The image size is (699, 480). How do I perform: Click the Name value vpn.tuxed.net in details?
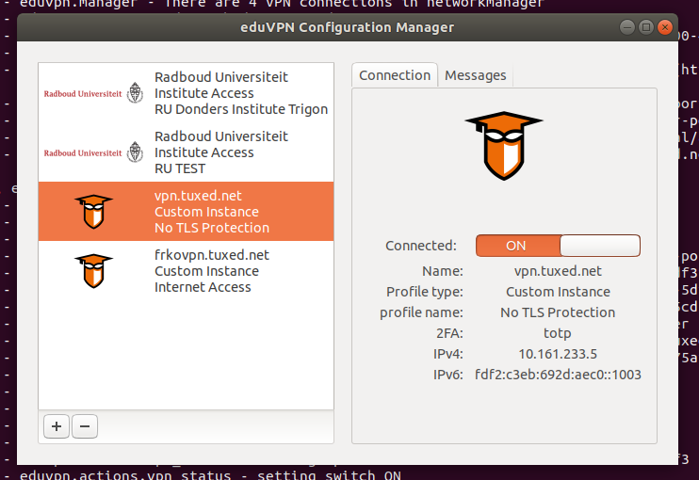coord(558,271)
